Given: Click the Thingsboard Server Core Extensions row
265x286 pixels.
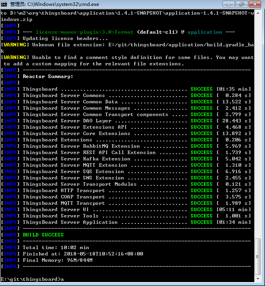Looking at the screenshot, I should pos(126,133).
